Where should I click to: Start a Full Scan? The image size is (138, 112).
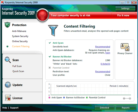tap(17, 66)
